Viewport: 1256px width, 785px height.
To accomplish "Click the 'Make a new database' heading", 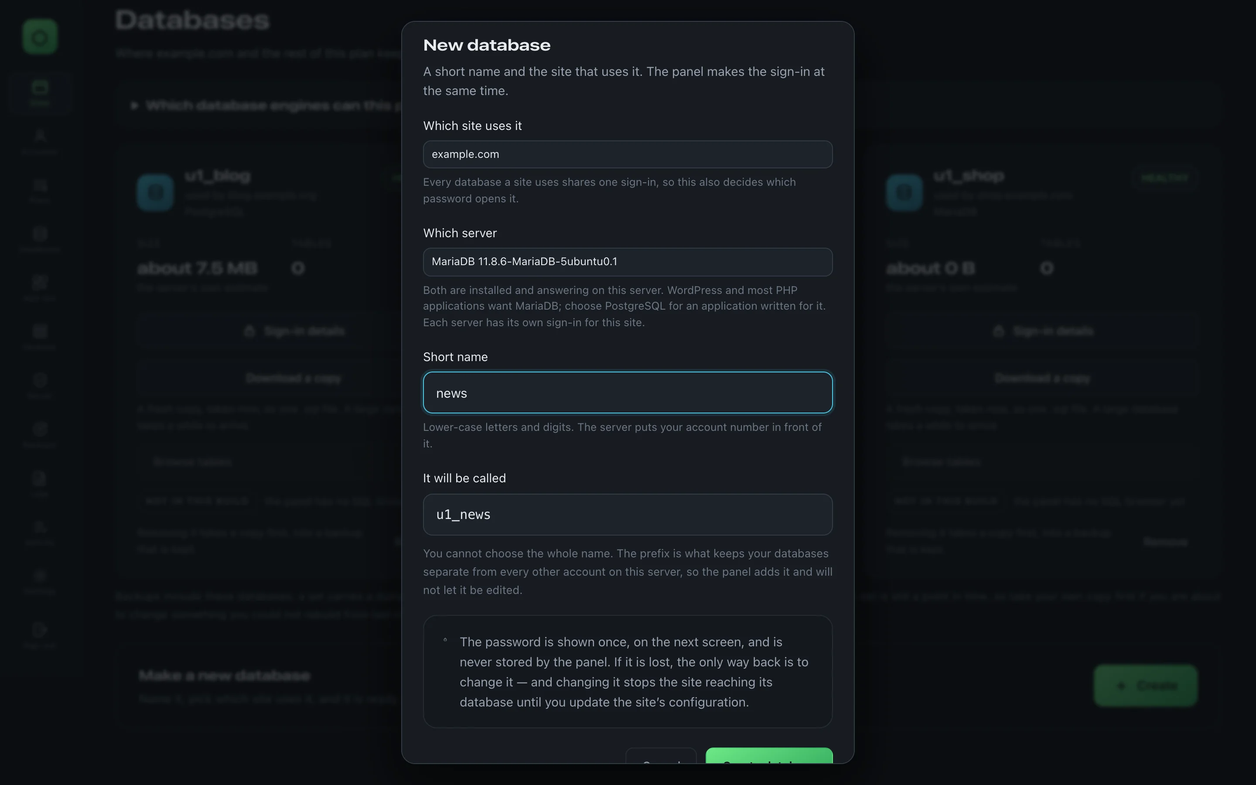I will (225, 675).
